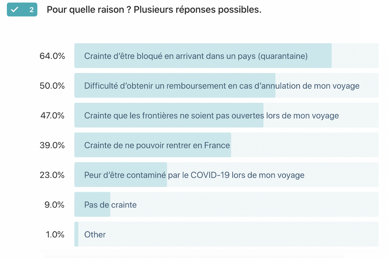The image size is (388, 258).
Task: Click the 1.0% percentage label
Action: tap(55, 234)
